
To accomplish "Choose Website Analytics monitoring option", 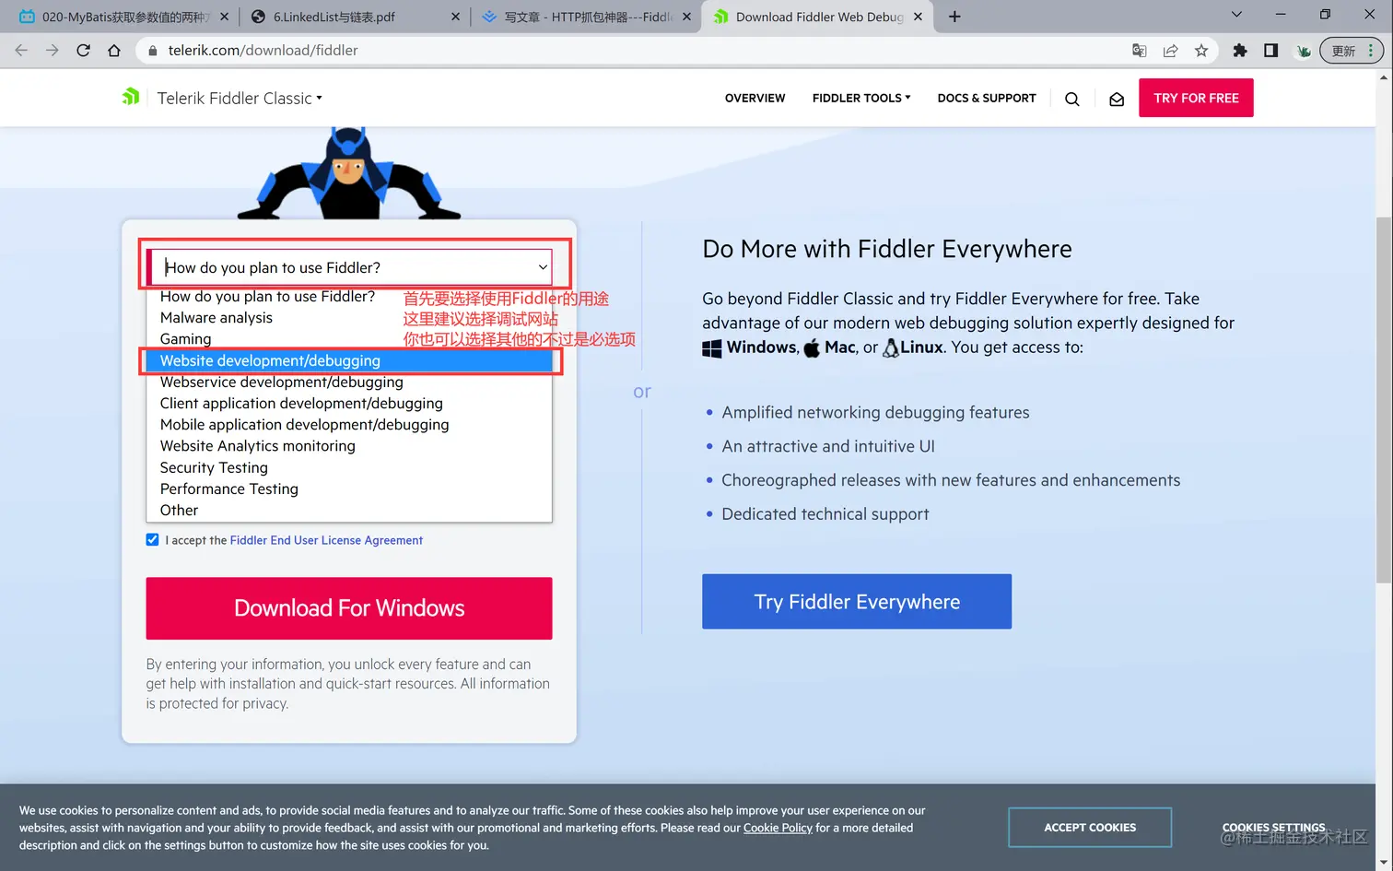I will tap(349, 446).
